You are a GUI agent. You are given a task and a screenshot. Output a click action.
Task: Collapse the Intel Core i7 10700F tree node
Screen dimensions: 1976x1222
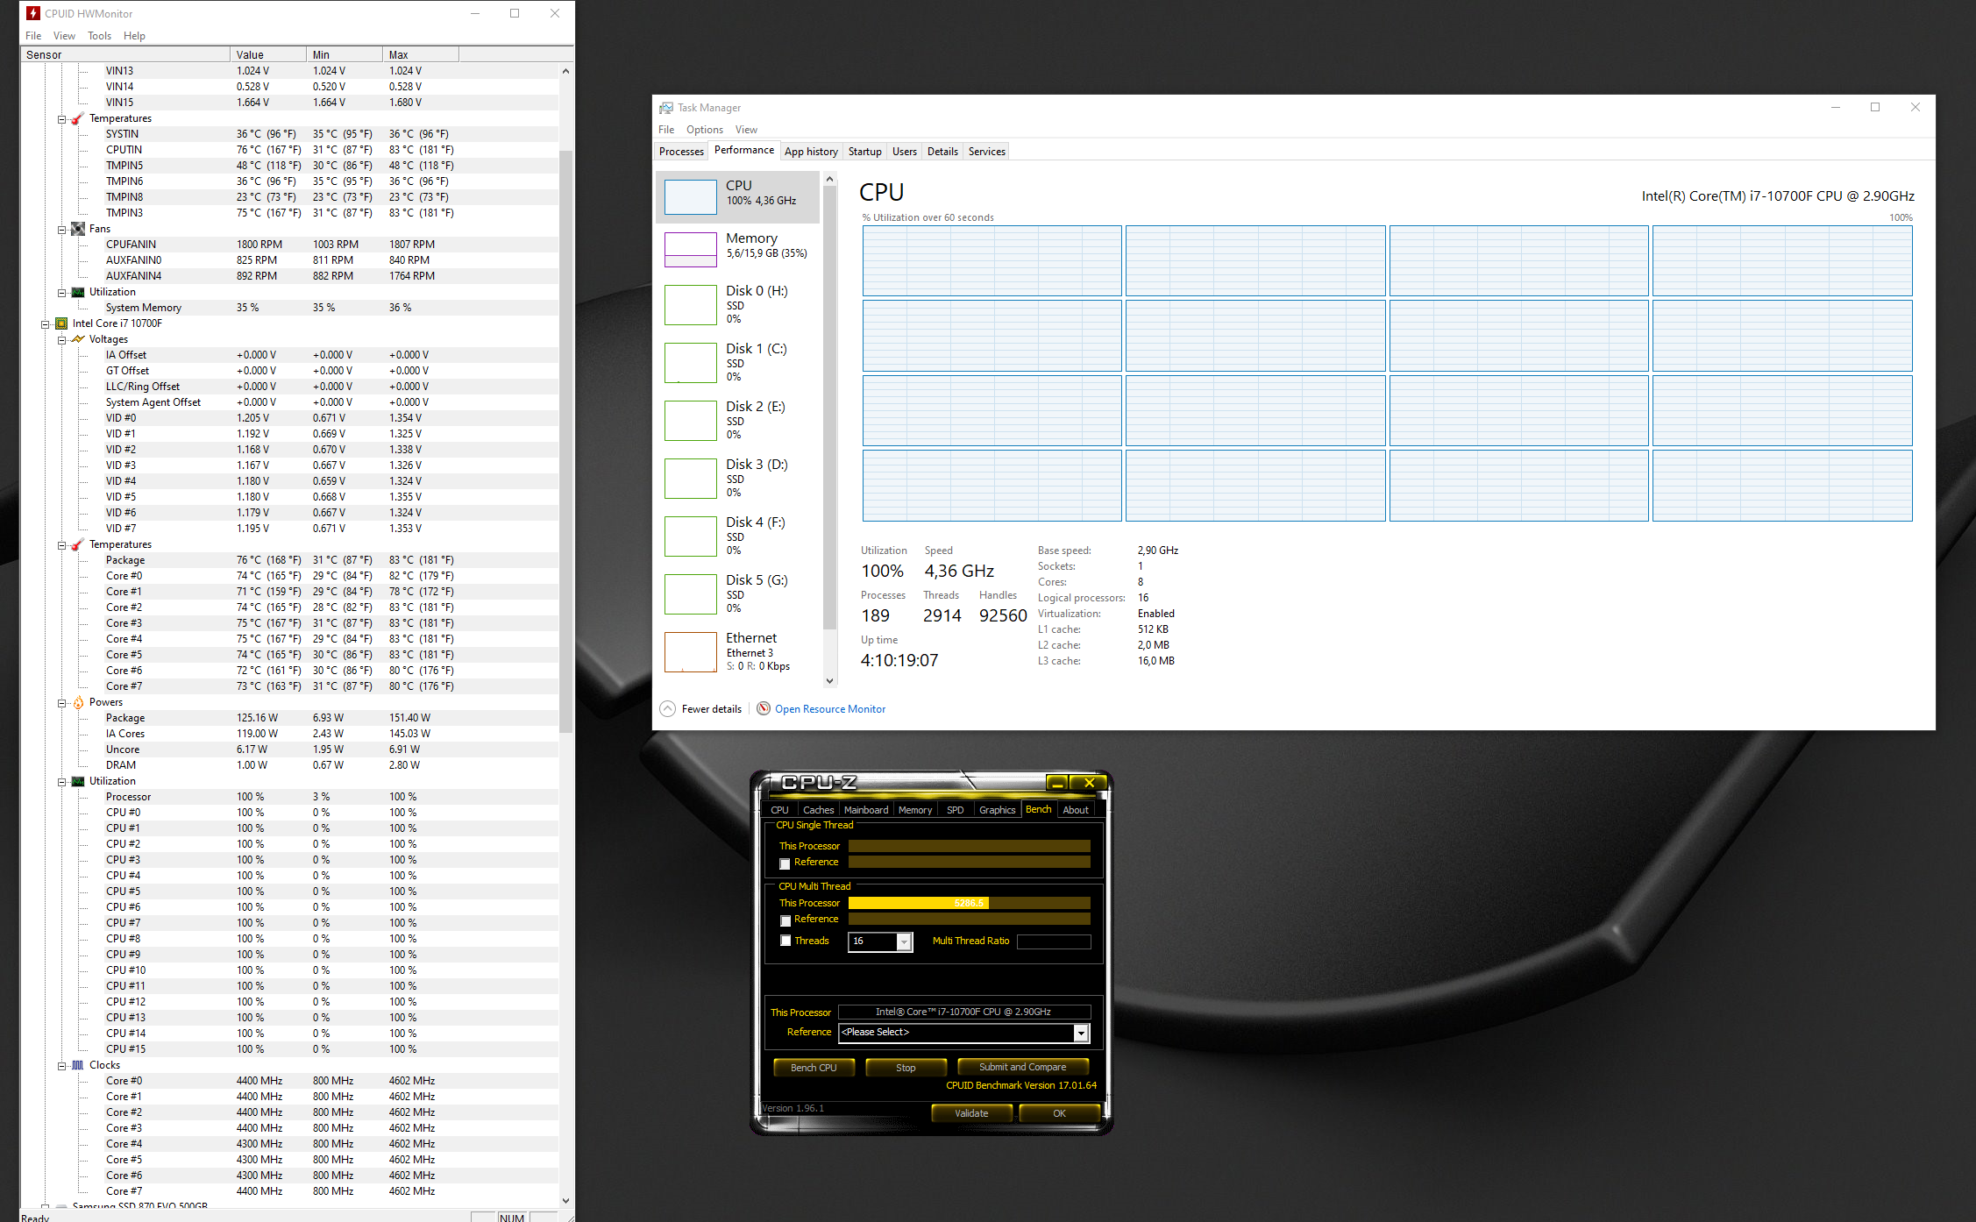tap(45, 323)
